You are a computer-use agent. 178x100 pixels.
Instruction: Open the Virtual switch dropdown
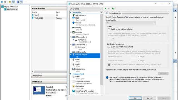coord(131,23)
